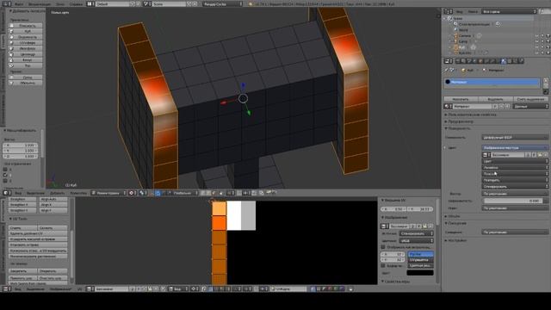
Task: Toggle Y axis constraint checkbox
Action: pyautogui.click(x=5, y=175)
